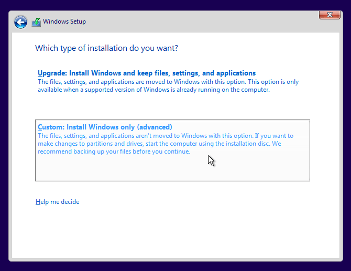Open the Help me decide link
351x271 pixels.
pos(57,202)
